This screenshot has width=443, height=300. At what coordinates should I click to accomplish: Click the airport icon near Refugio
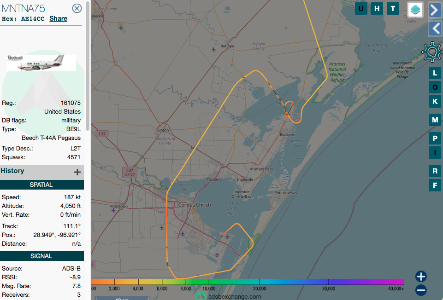(213, 50)
